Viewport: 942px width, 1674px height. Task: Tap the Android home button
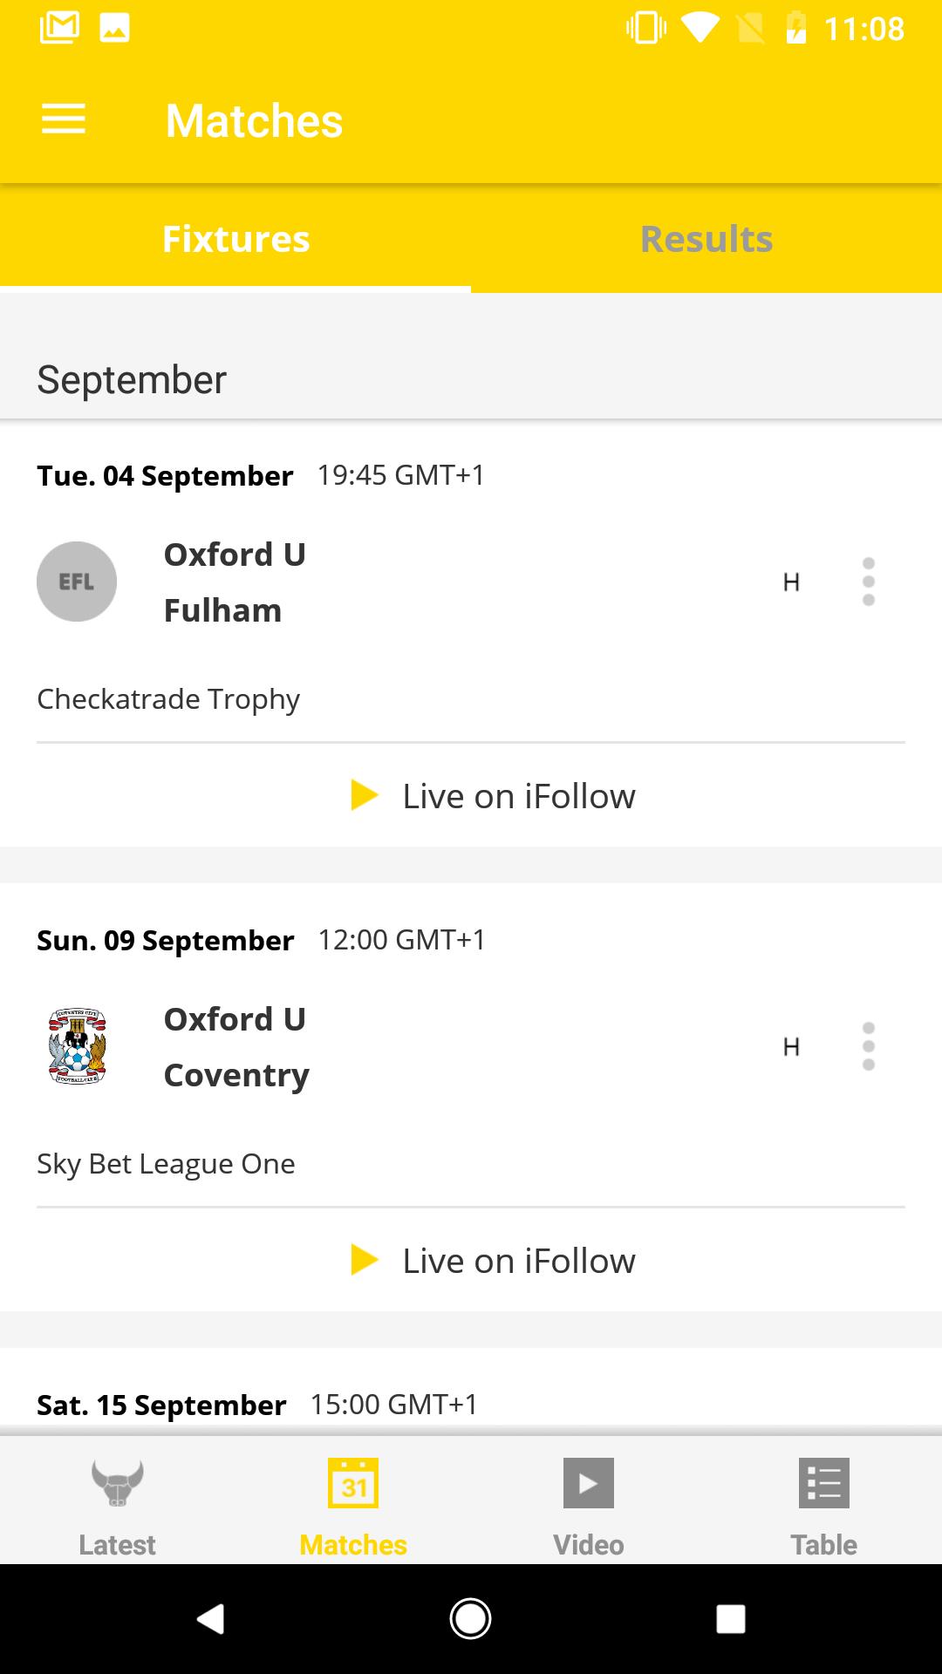point(470,1619)
